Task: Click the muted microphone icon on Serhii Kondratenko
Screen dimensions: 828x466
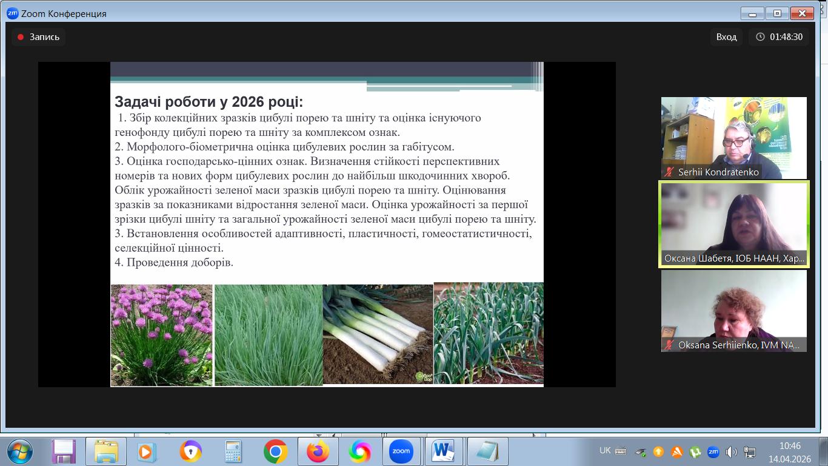Action: pyautogui.click(x=669, y=172)
